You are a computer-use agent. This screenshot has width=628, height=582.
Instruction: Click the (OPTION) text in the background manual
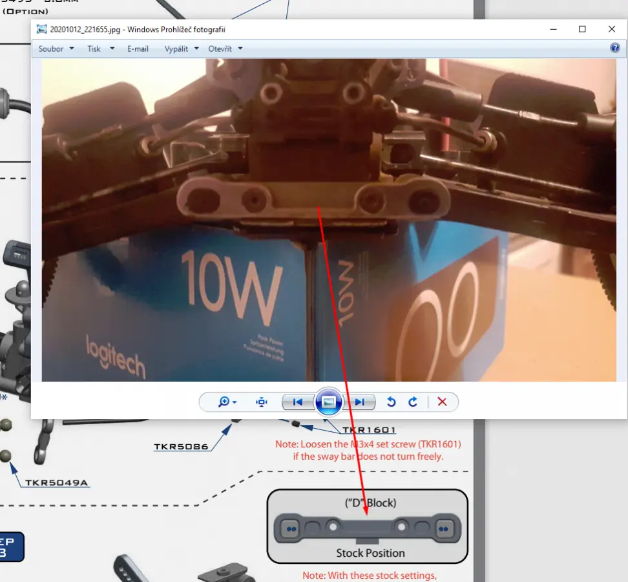click(x=25, y=11)
